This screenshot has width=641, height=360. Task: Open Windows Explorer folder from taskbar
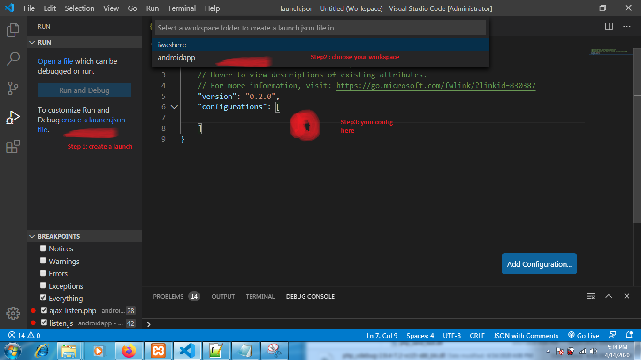(x=69, y=351)
